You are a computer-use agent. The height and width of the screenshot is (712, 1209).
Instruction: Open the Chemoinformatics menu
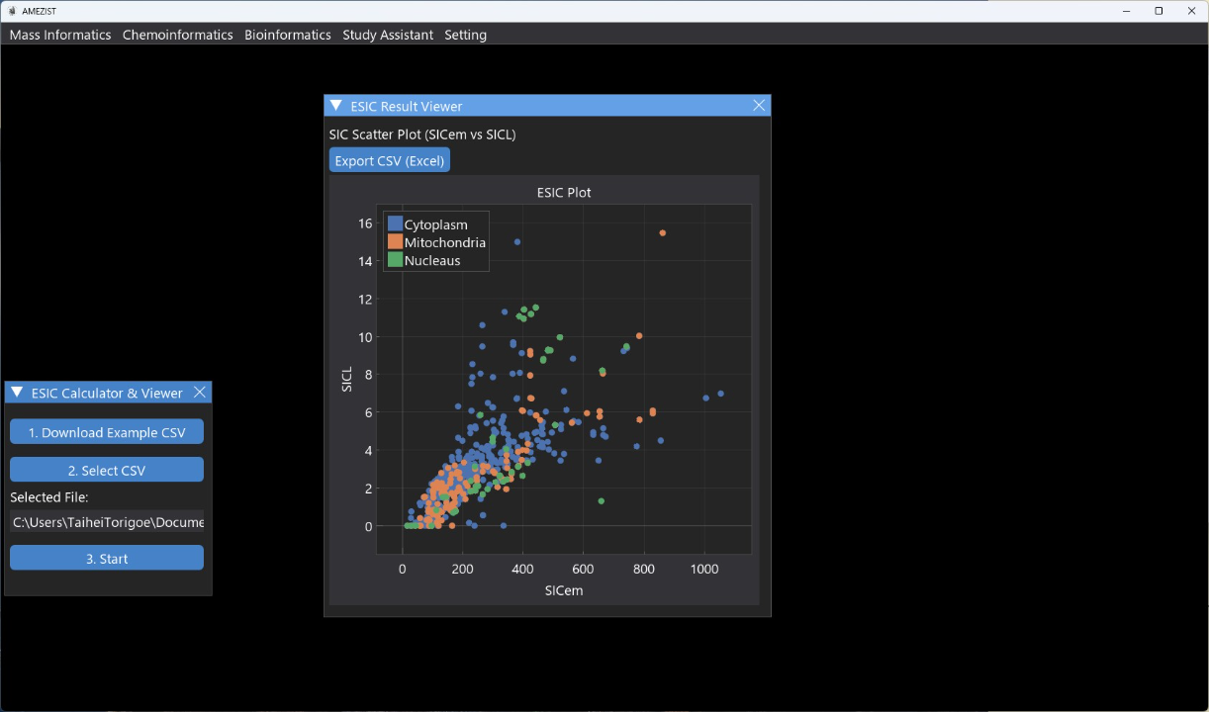(x=178, y=35)
